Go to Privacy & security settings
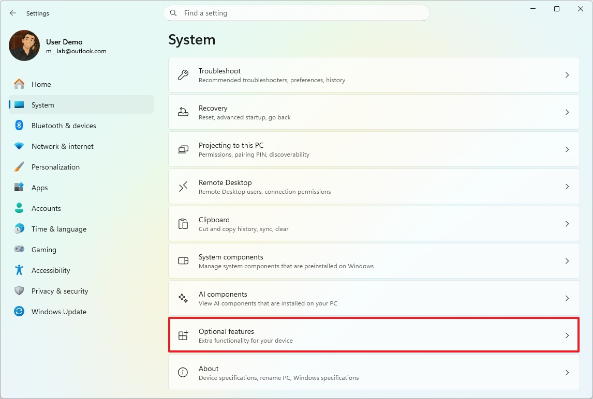Screen dimensions: 593x399 (x=60, y=291)
